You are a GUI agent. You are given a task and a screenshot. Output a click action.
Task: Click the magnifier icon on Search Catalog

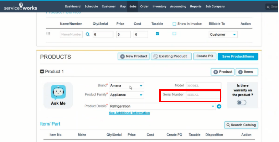click(228, 125)
